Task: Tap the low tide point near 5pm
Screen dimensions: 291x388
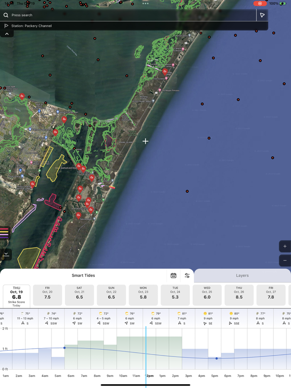Action: (217, 359)
